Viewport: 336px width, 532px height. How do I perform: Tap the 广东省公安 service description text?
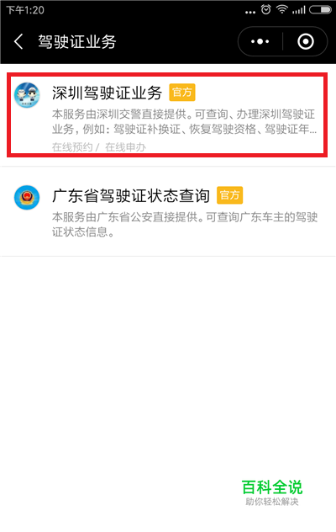[x=185, y=224]
